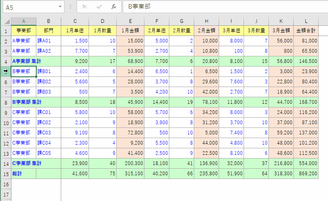Click the 課C05 cell
The height and width of the screenshot is (201, 328).
(x=49, y=153)
